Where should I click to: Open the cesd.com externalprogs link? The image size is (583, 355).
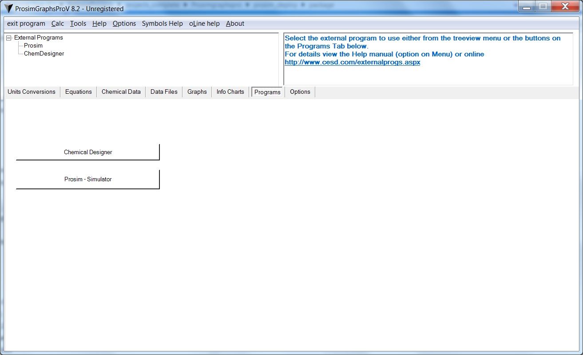[x=353, y=62]
